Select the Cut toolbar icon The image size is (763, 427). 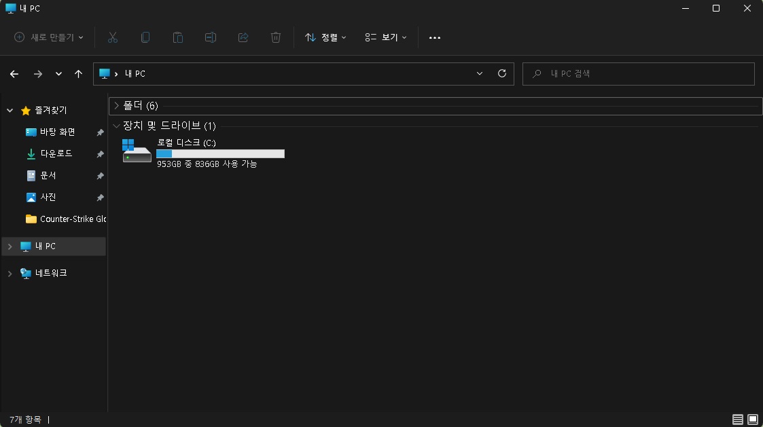[x=112, y=37]
